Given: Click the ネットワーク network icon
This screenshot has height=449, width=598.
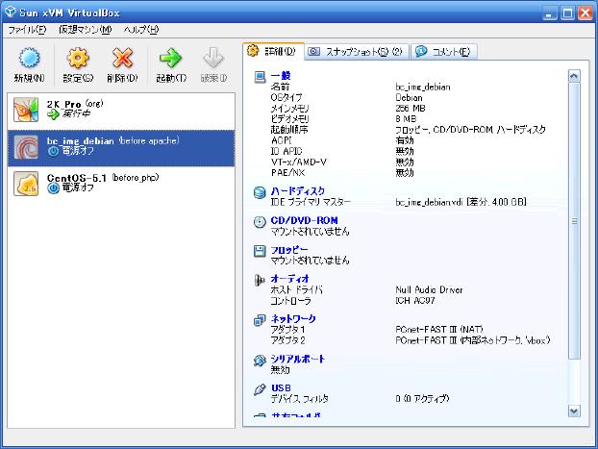Looking at the screenshot, I should [x=260, y=320].
